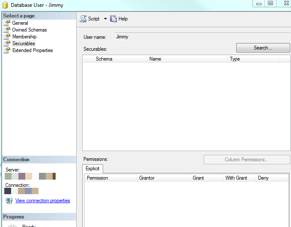
Task: Click the disabled Column Permissions... button
Action: (246, 160)
